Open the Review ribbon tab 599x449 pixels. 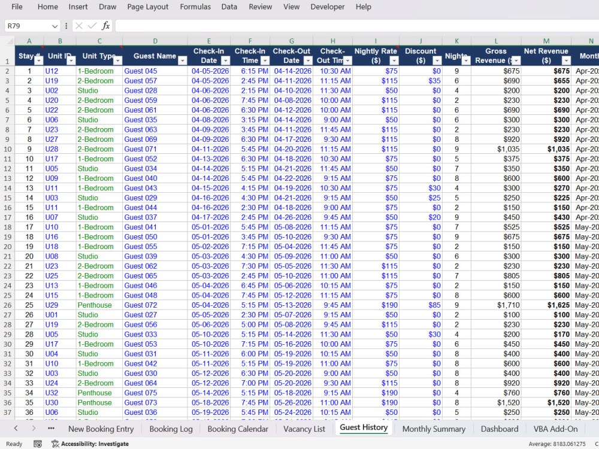pos(260,7)
